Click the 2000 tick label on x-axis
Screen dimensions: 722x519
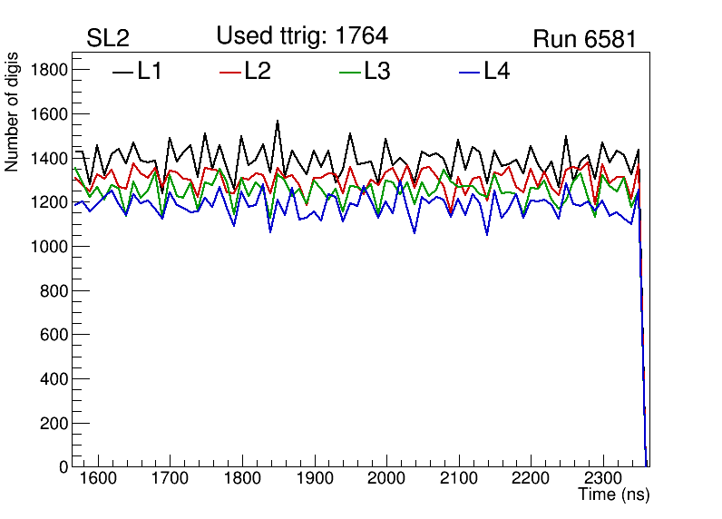[x=386, y=478]
